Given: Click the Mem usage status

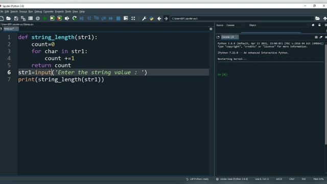Looking at the screenshot, I should tap(318, 179).
